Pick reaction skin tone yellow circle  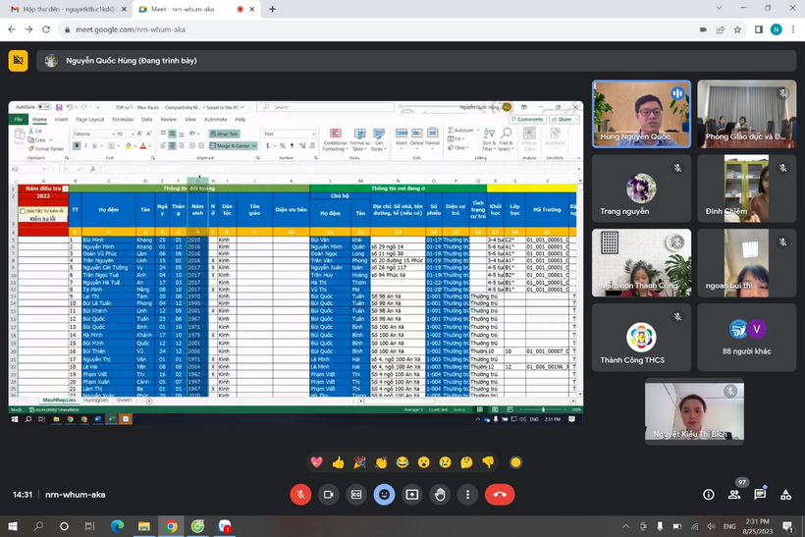point(516,462)
